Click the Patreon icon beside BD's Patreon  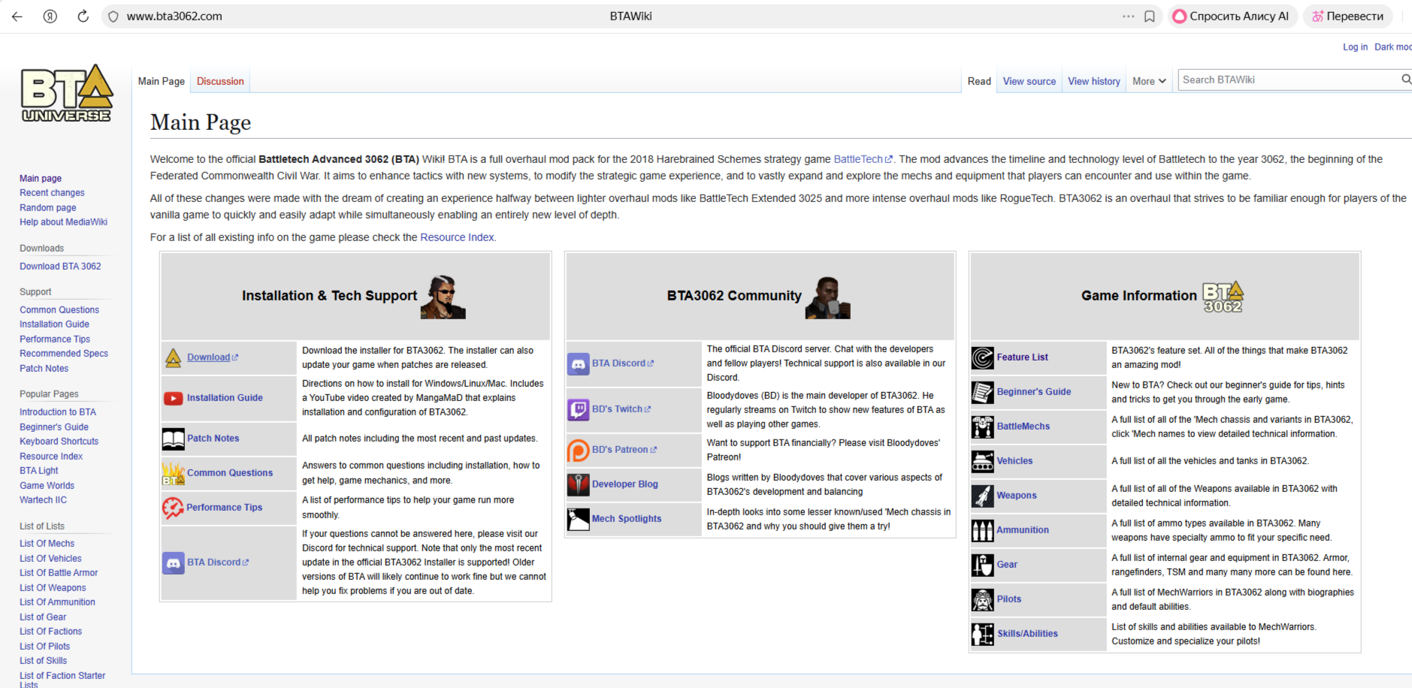click(x=579, y=451)
